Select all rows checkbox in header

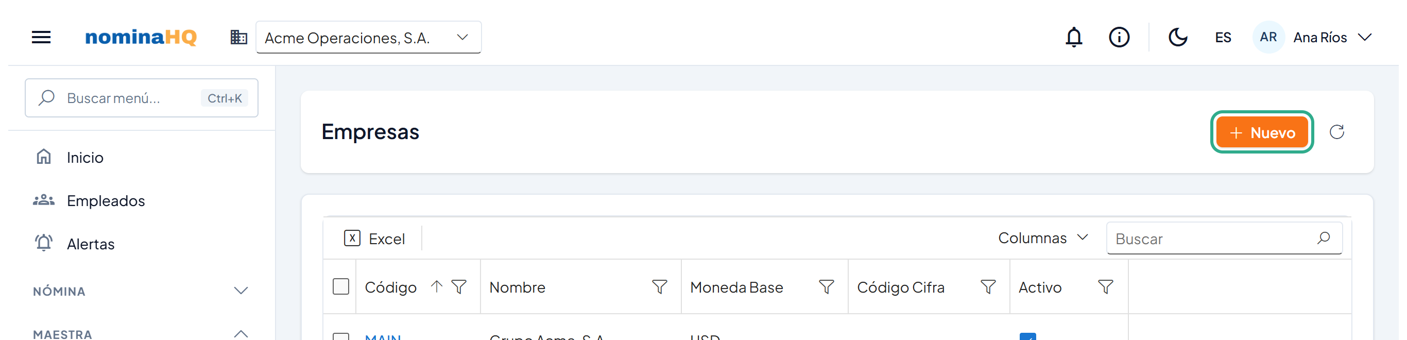click(341, 286)
